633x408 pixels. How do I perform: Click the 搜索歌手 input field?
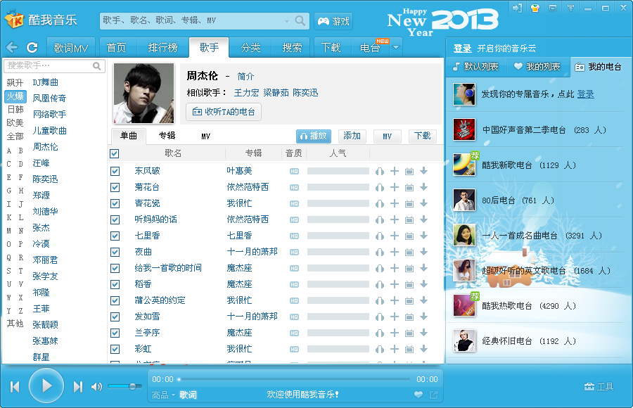click(54, 66)
